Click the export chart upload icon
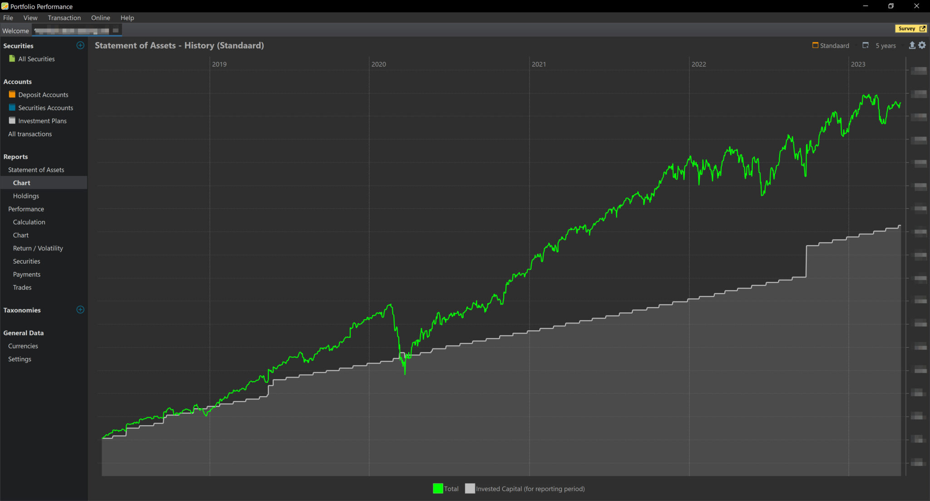The height and width of the screenshot is (501, 930). click(912, 45)
